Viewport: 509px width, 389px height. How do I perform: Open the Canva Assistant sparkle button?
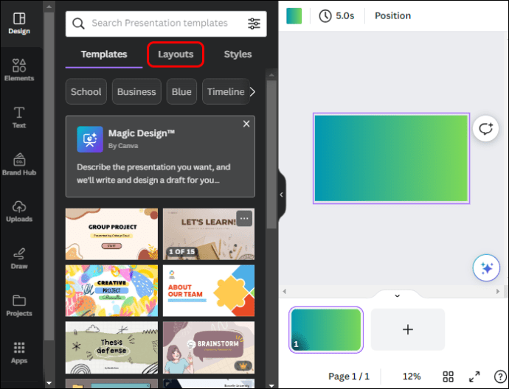coord(486,267)
